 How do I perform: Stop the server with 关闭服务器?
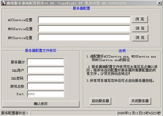(x=140, y=101)
